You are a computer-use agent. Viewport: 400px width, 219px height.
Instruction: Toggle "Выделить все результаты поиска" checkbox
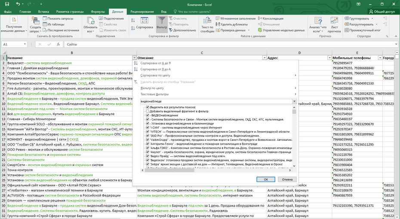click(148, 107)
